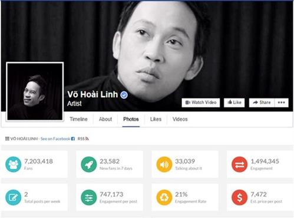Click the grid icon before VÕ HOÀI LINH
Viewport: 294px width, 218px height.
pyautogui.click(x=7, y=138)
